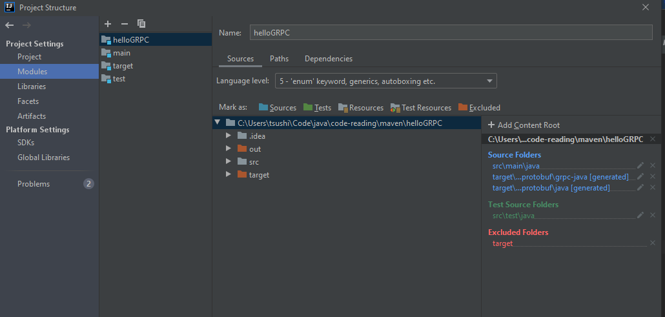The width and height of the screenshot is (665, 317).
Task: Click the .idea folder icon
Action: pos(242,136)
